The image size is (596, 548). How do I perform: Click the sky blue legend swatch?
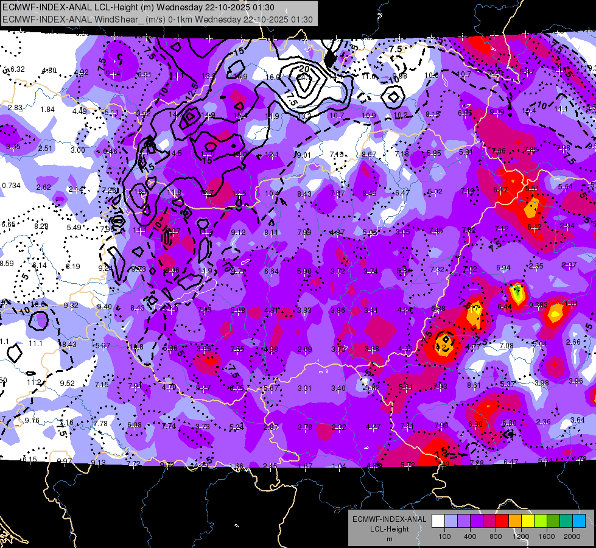click(579, 521)
